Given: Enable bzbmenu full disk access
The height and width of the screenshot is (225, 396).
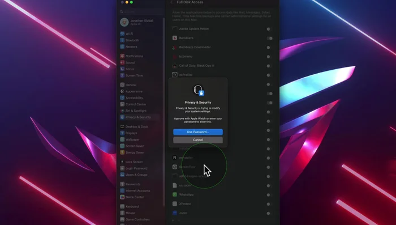Looking at the screenshot, I should click(x=269, y=57).
